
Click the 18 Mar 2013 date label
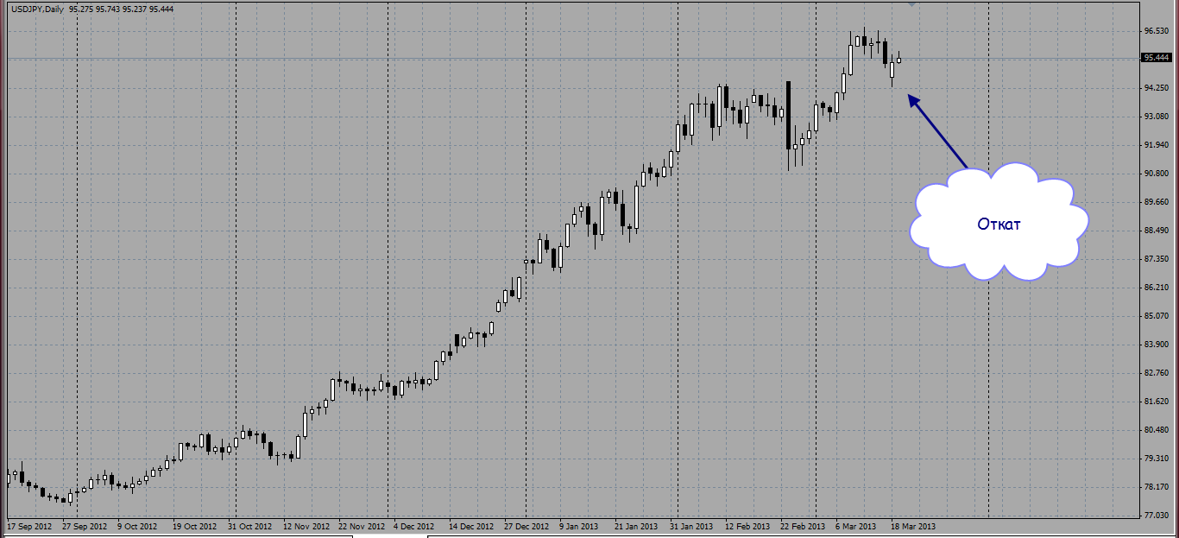click(913, 526)
